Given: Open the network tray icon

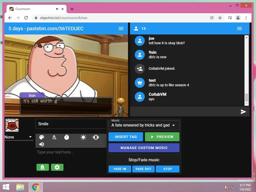Looking at the screenshot, I should [232, 187].
